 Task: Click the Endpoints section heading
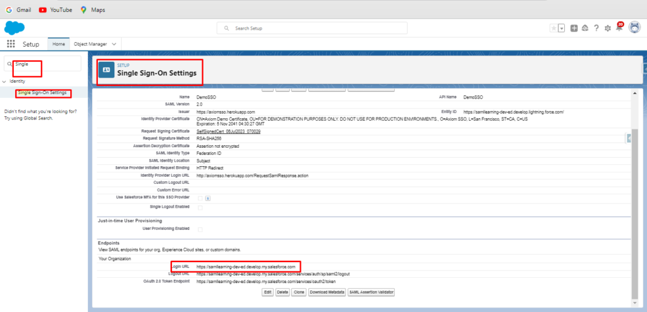click(x=109, y=243)
